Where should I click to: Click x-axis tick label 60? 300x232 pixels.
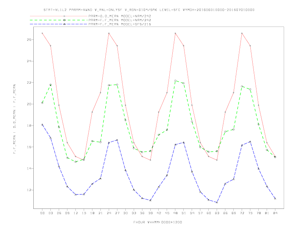tap(209, 213)
